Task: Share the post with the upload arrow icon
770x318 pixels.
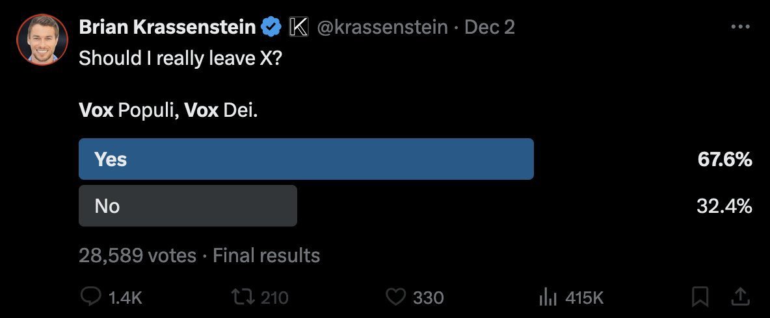Action: (739, 297)
